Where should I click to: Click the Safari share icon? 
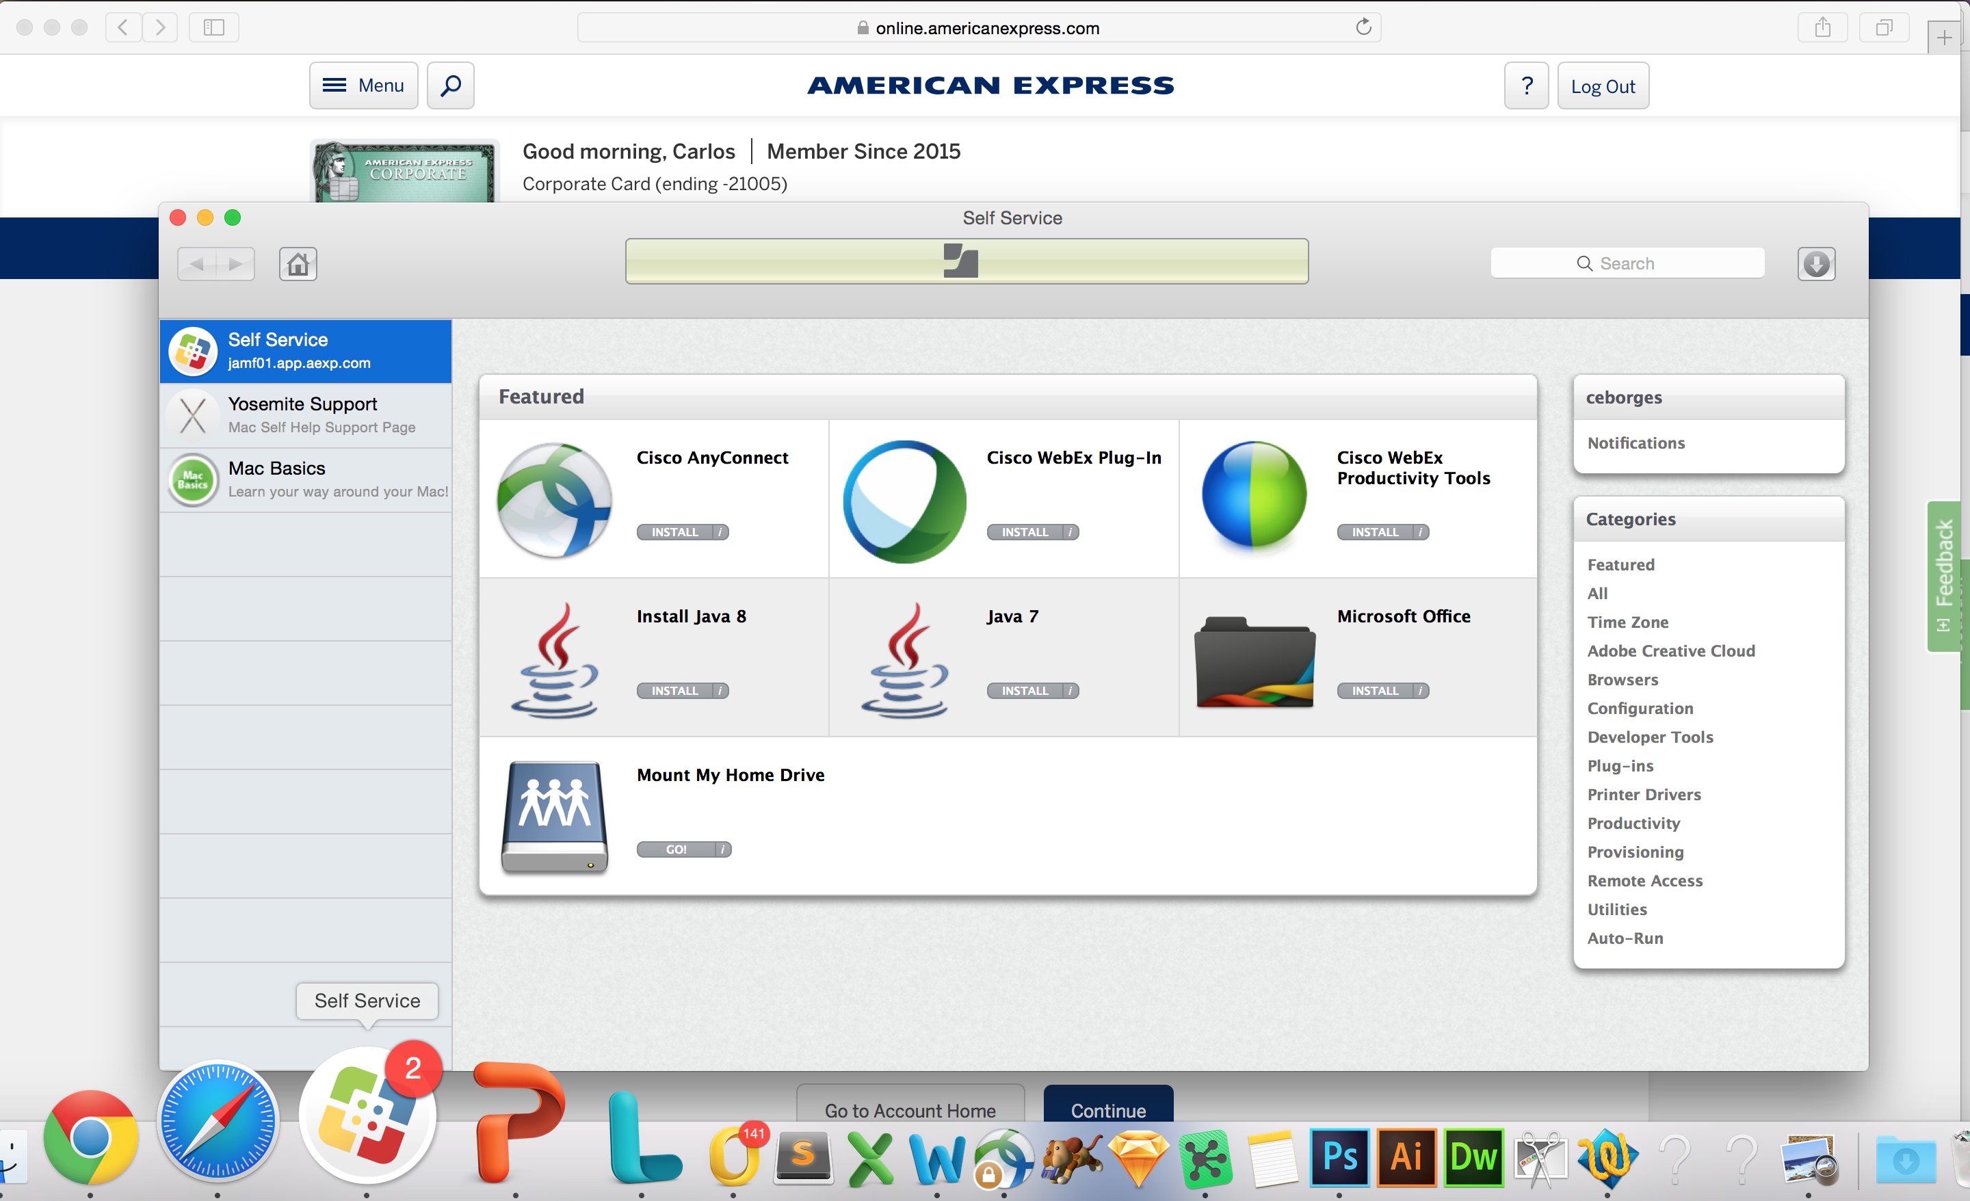point(1822,27)
